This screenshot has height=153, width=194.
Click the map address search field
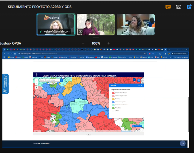(x=49, y=80)
